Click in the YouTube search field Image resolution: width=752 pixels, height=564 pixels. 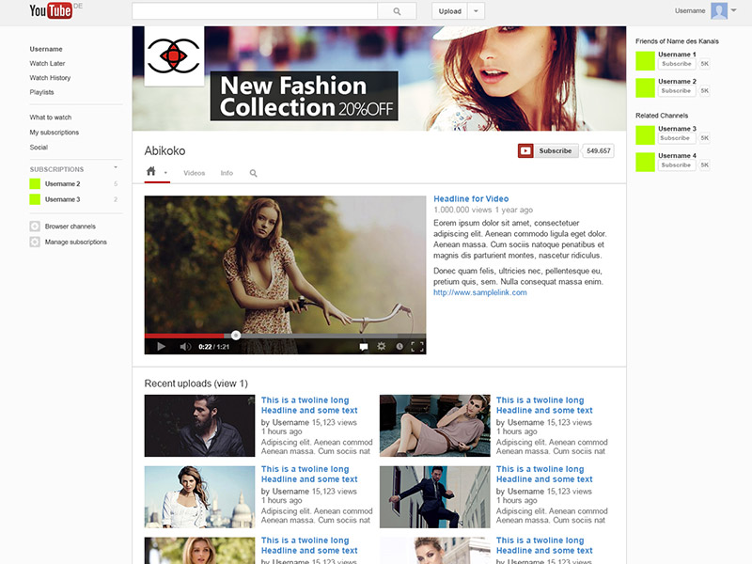click(x=255, y=11)
